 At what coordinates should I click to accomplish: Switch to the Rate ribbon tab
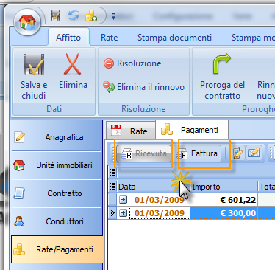(110, 38)
